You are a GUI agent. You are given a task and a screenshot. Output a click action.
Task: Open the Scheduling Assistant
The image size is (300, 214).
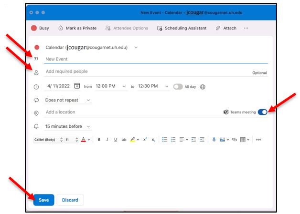pyautogui.click(x=182, y=28)
